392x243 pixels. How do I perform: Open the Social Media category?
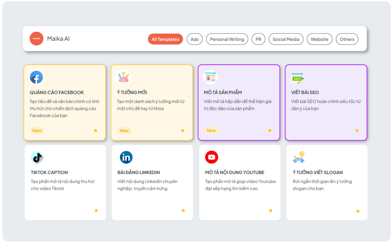286,39
